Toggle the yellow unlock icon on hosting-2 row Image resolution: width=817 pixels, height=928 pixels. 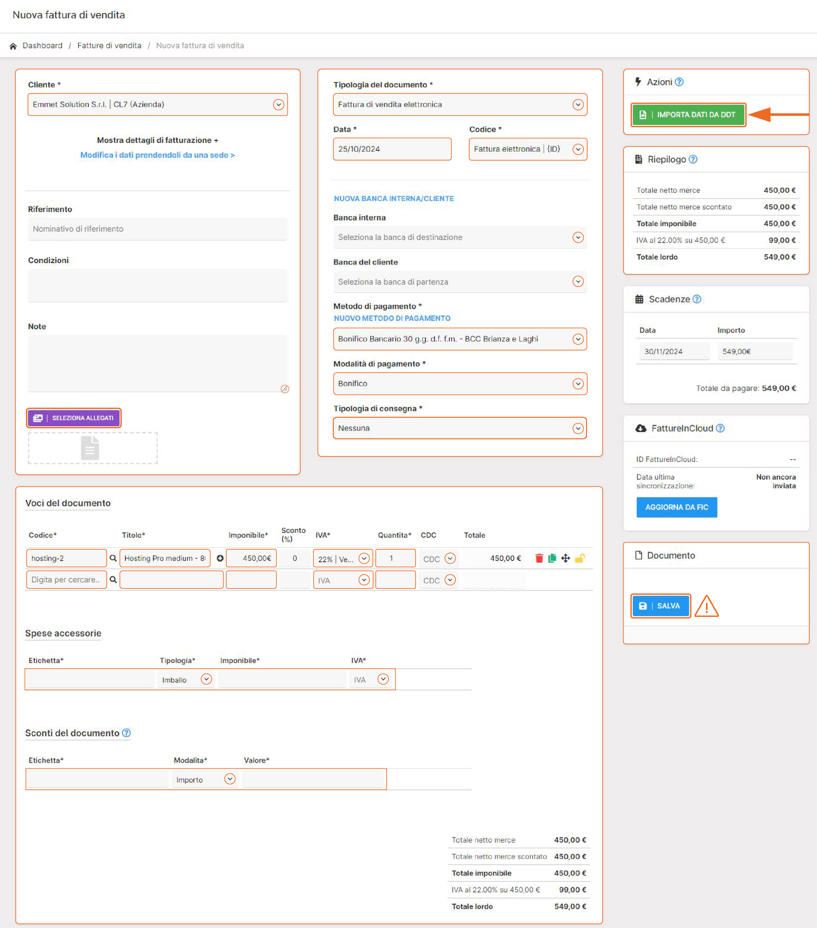point(580,558)
